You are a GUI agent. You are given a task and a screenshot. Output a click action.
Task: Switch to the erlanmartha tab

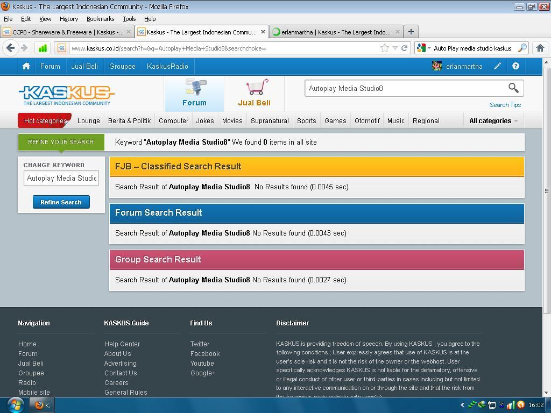pos(336,32)
